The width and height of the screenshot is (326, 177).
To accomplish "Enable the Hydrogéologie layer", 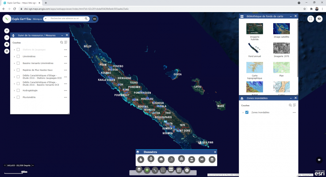I will [x=18, y=90].
